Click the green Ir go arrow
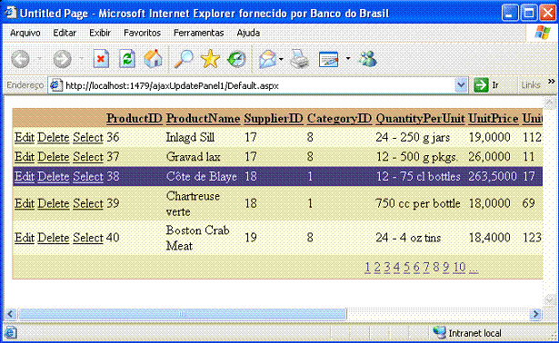The height and width of the screenshot is (343, 559). (x=481, y=85)
